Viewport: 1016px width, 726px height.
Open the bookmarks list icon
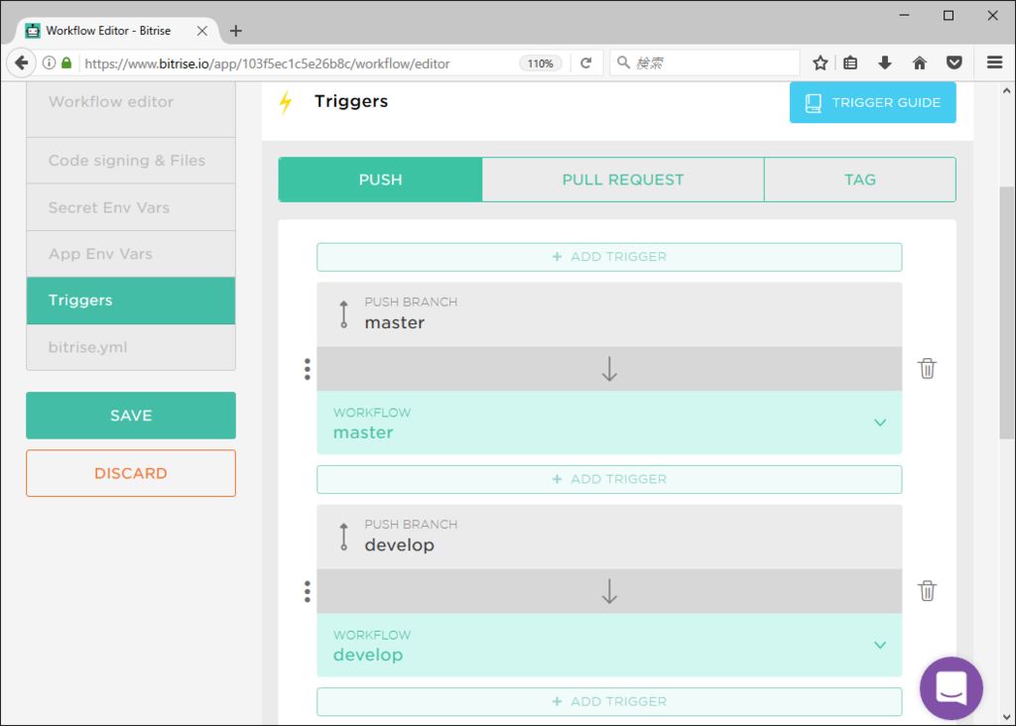tap(850, 62)
